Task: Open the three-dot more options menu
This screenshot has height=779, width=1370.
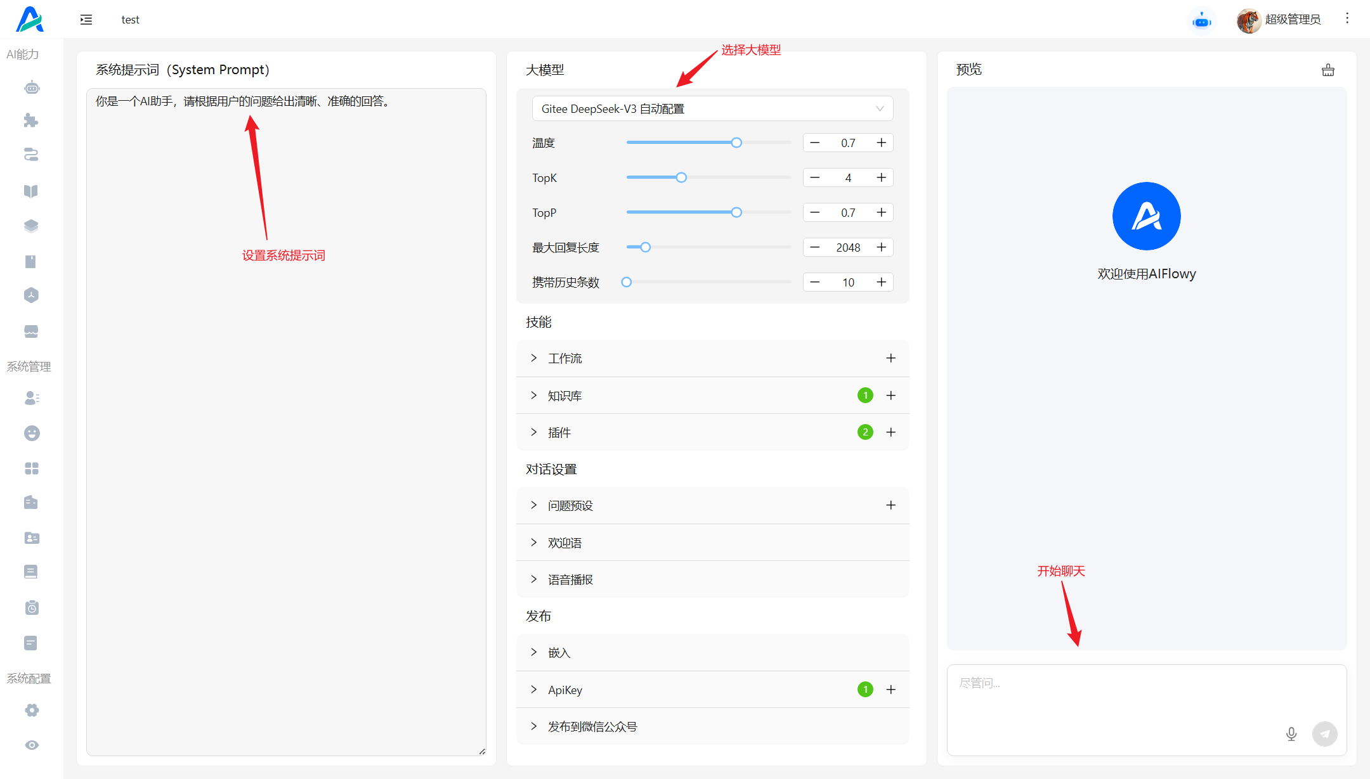Action: point(1347,18)
